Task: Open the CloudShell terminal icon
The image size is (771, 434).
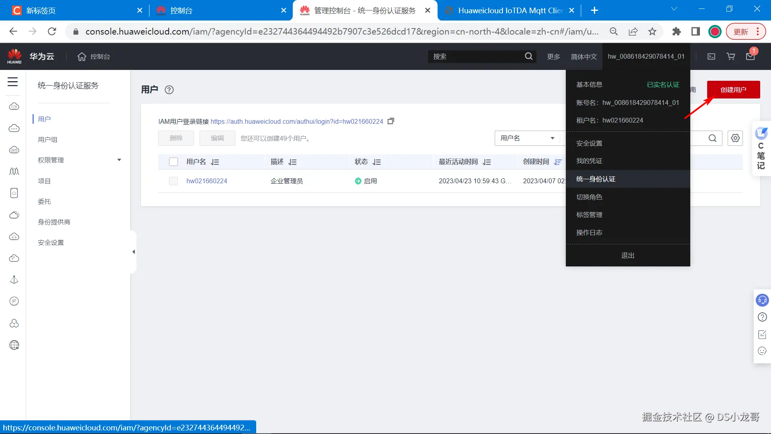Action: click(x=711, y=57)
